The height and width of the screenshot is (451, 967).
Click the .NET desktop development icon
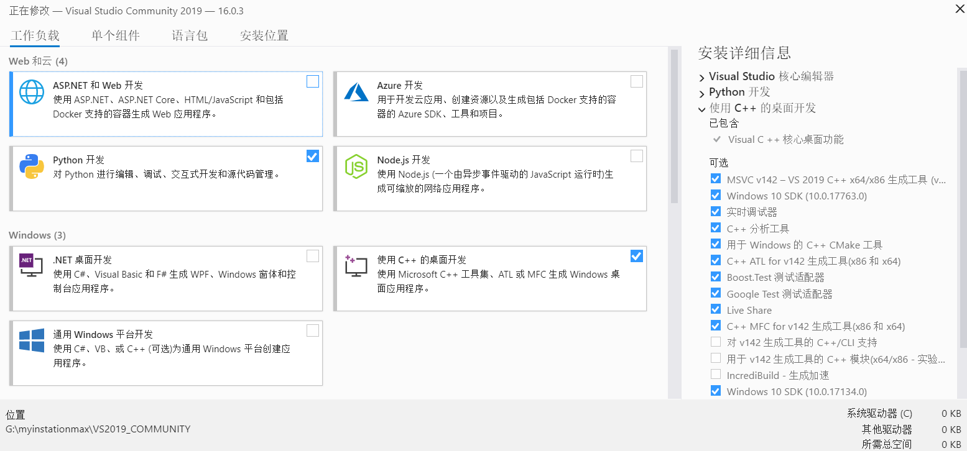(30, 266)
